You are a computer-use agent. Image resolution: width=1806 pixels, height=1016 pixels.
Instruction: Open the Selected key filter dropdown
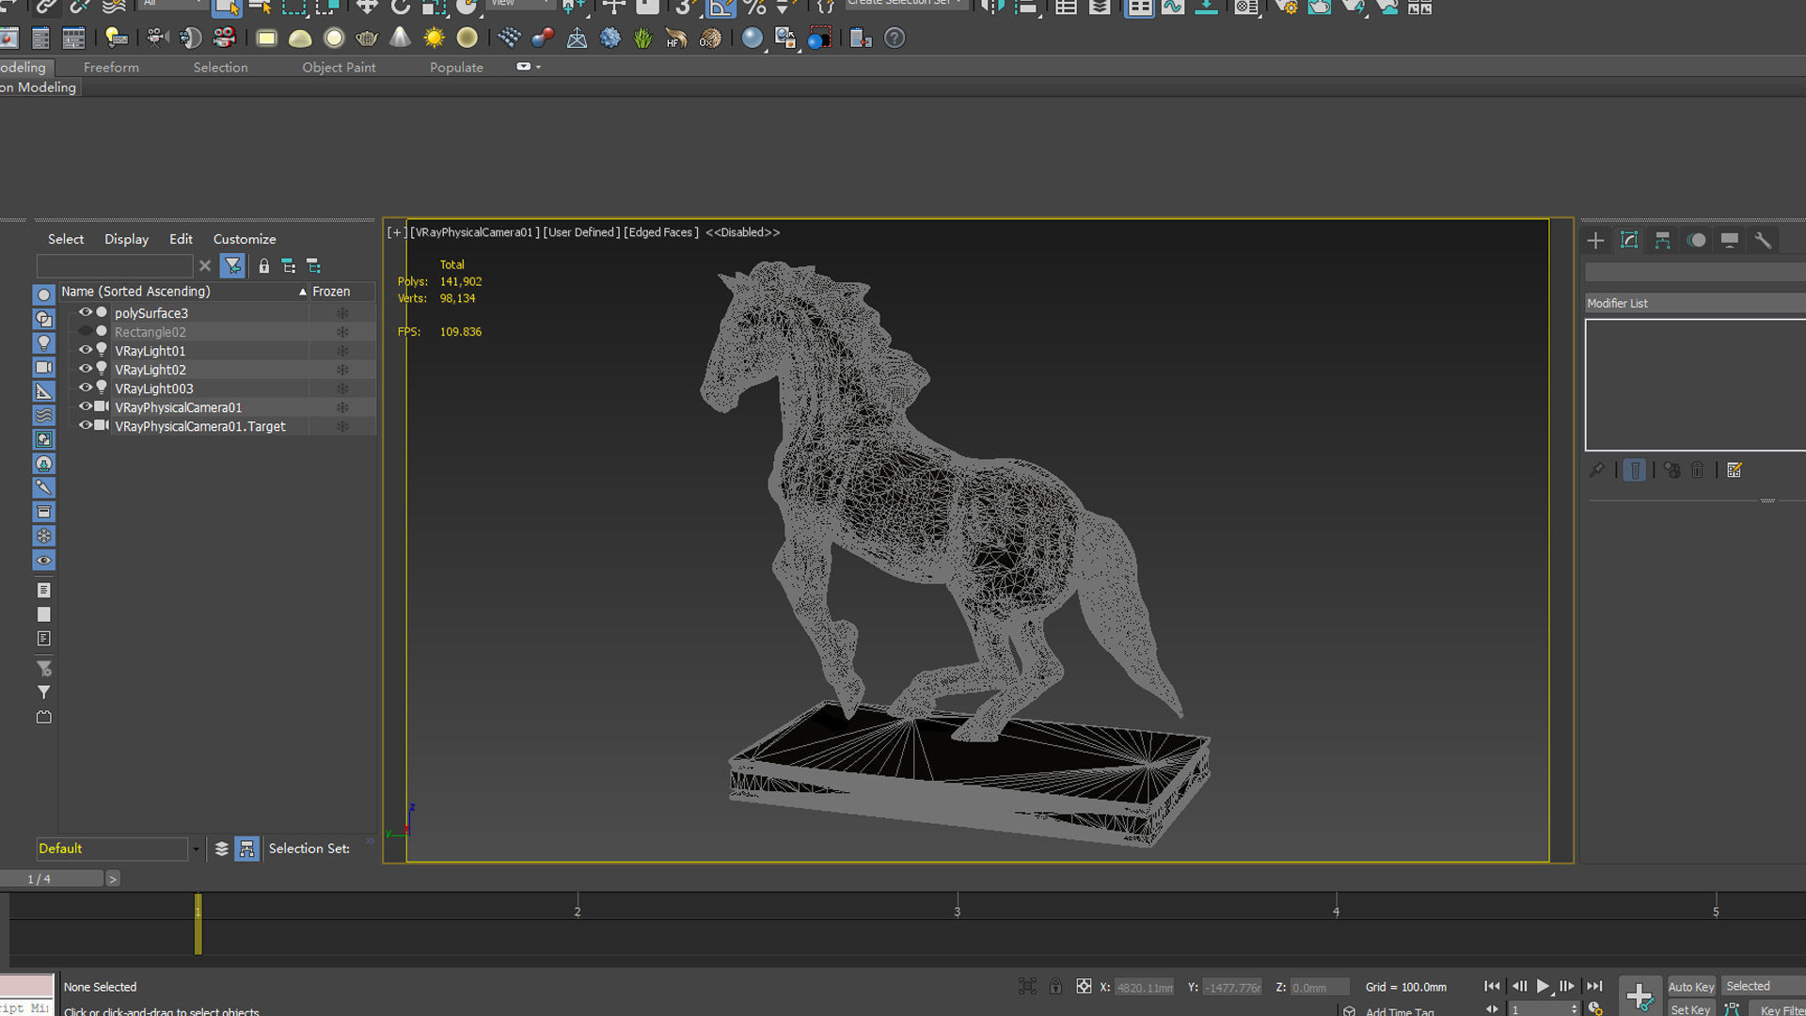(1764, 986)
